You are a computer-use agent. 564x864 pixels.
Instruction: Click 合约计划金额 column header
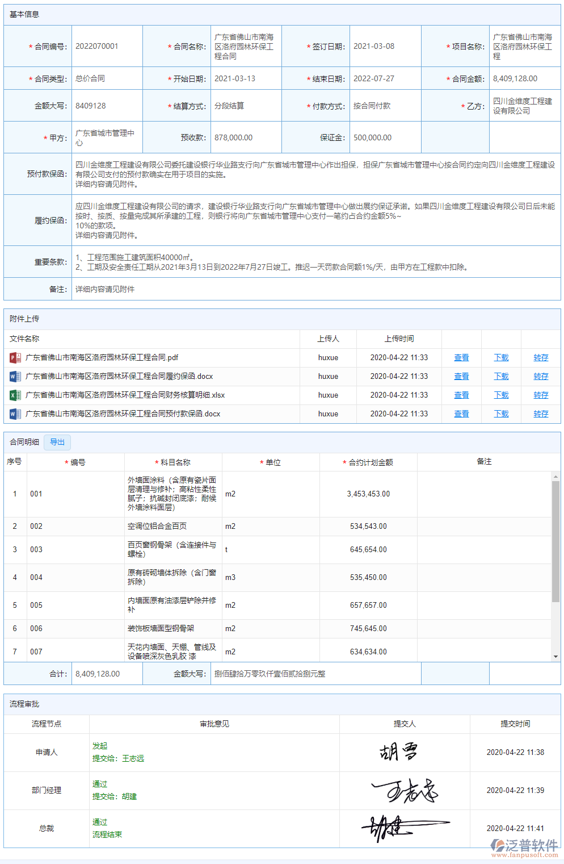tap(368, 462)
